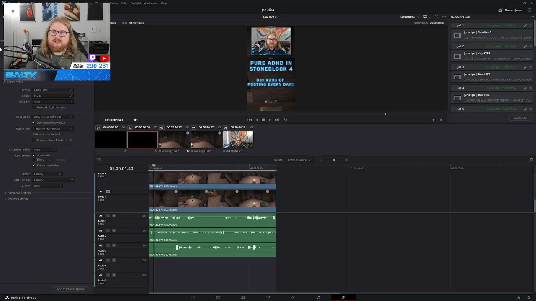Open the Resolution dropdown
The width and height of the screenshot is (536, 301).
52,117
